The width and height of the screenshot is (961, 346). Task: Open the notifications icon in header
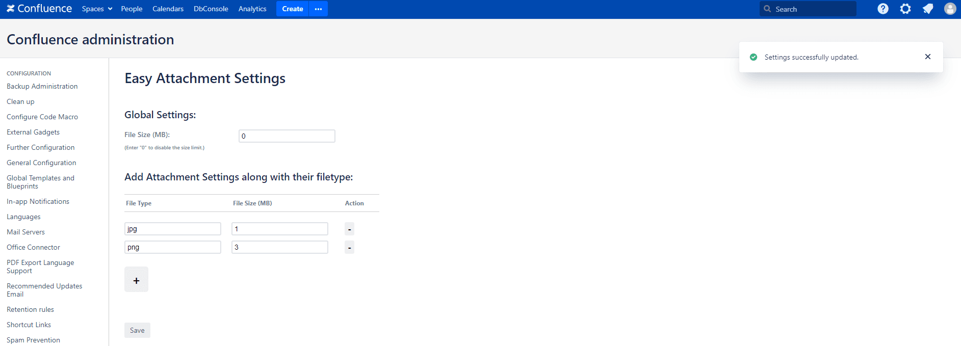pos(928,9)
